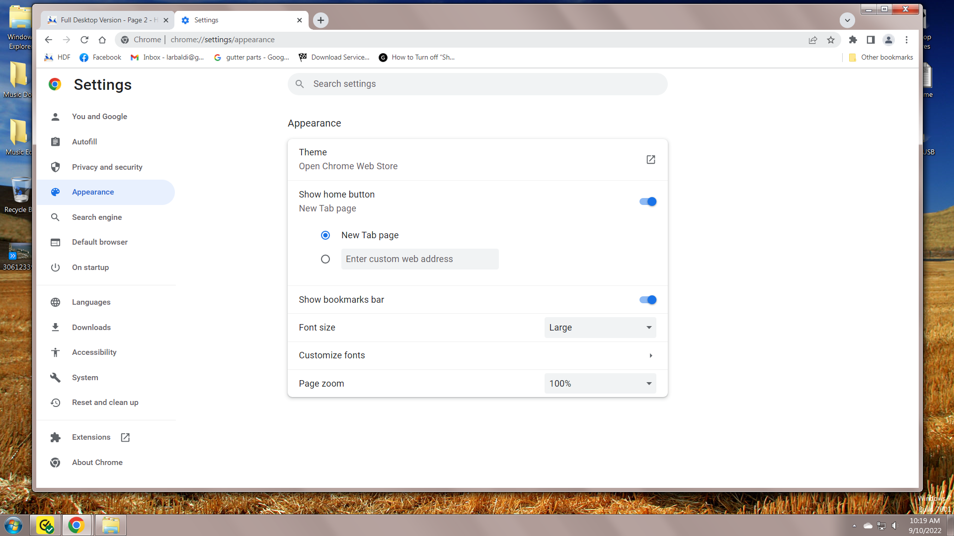Open the Extensions puzzle icon
This screenshot has height=536, width=954.
(x=853, y=40)
